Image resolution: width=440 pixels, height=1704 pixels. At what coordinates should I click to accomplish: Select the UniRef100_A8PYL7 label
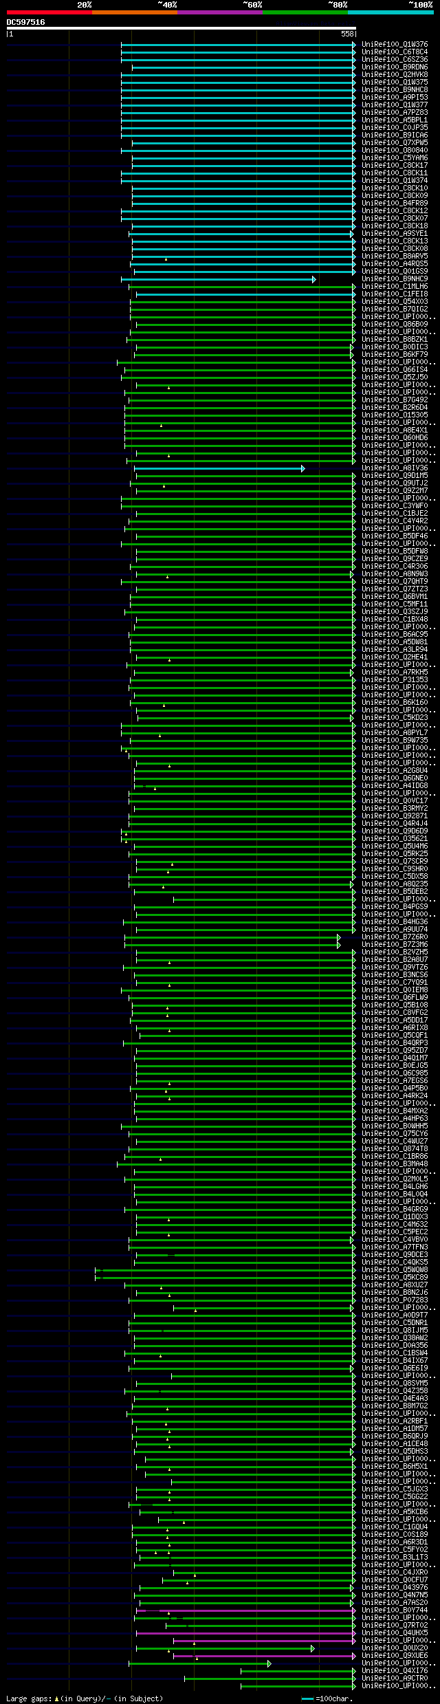pyautogui.click(x=395, y=732)
